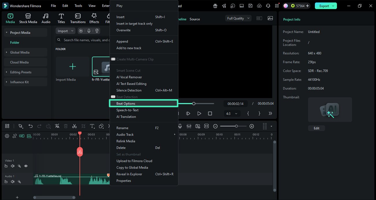Choose Beat Options from context menu
376x200 pixels.
coord(144,103)
